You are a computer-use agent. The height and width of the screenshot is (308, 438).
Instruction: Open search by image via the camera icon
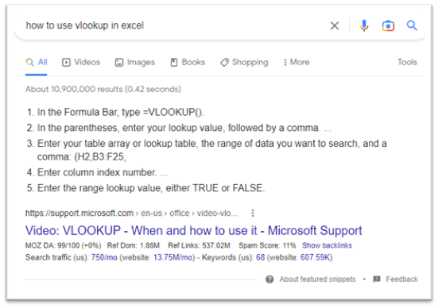(388, 25)
